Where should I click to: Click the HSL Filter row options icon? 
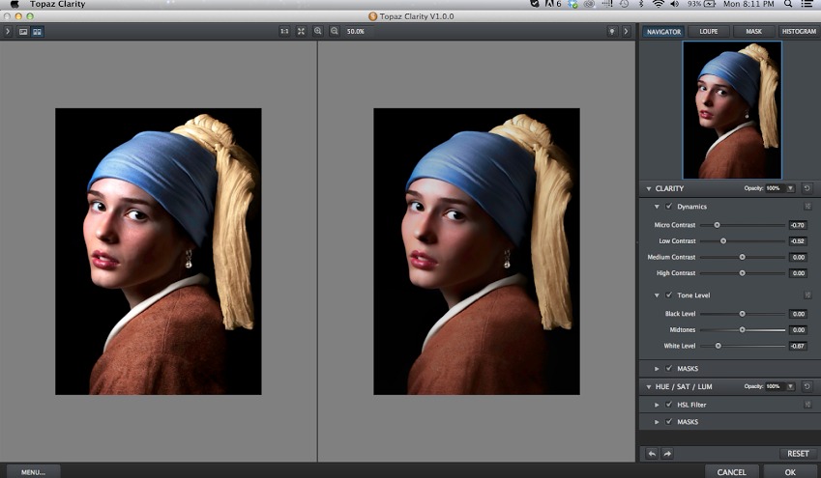click(807, 405)
